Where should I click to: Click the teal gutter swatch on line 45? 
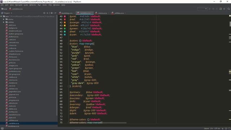click(x=65, y=31)
